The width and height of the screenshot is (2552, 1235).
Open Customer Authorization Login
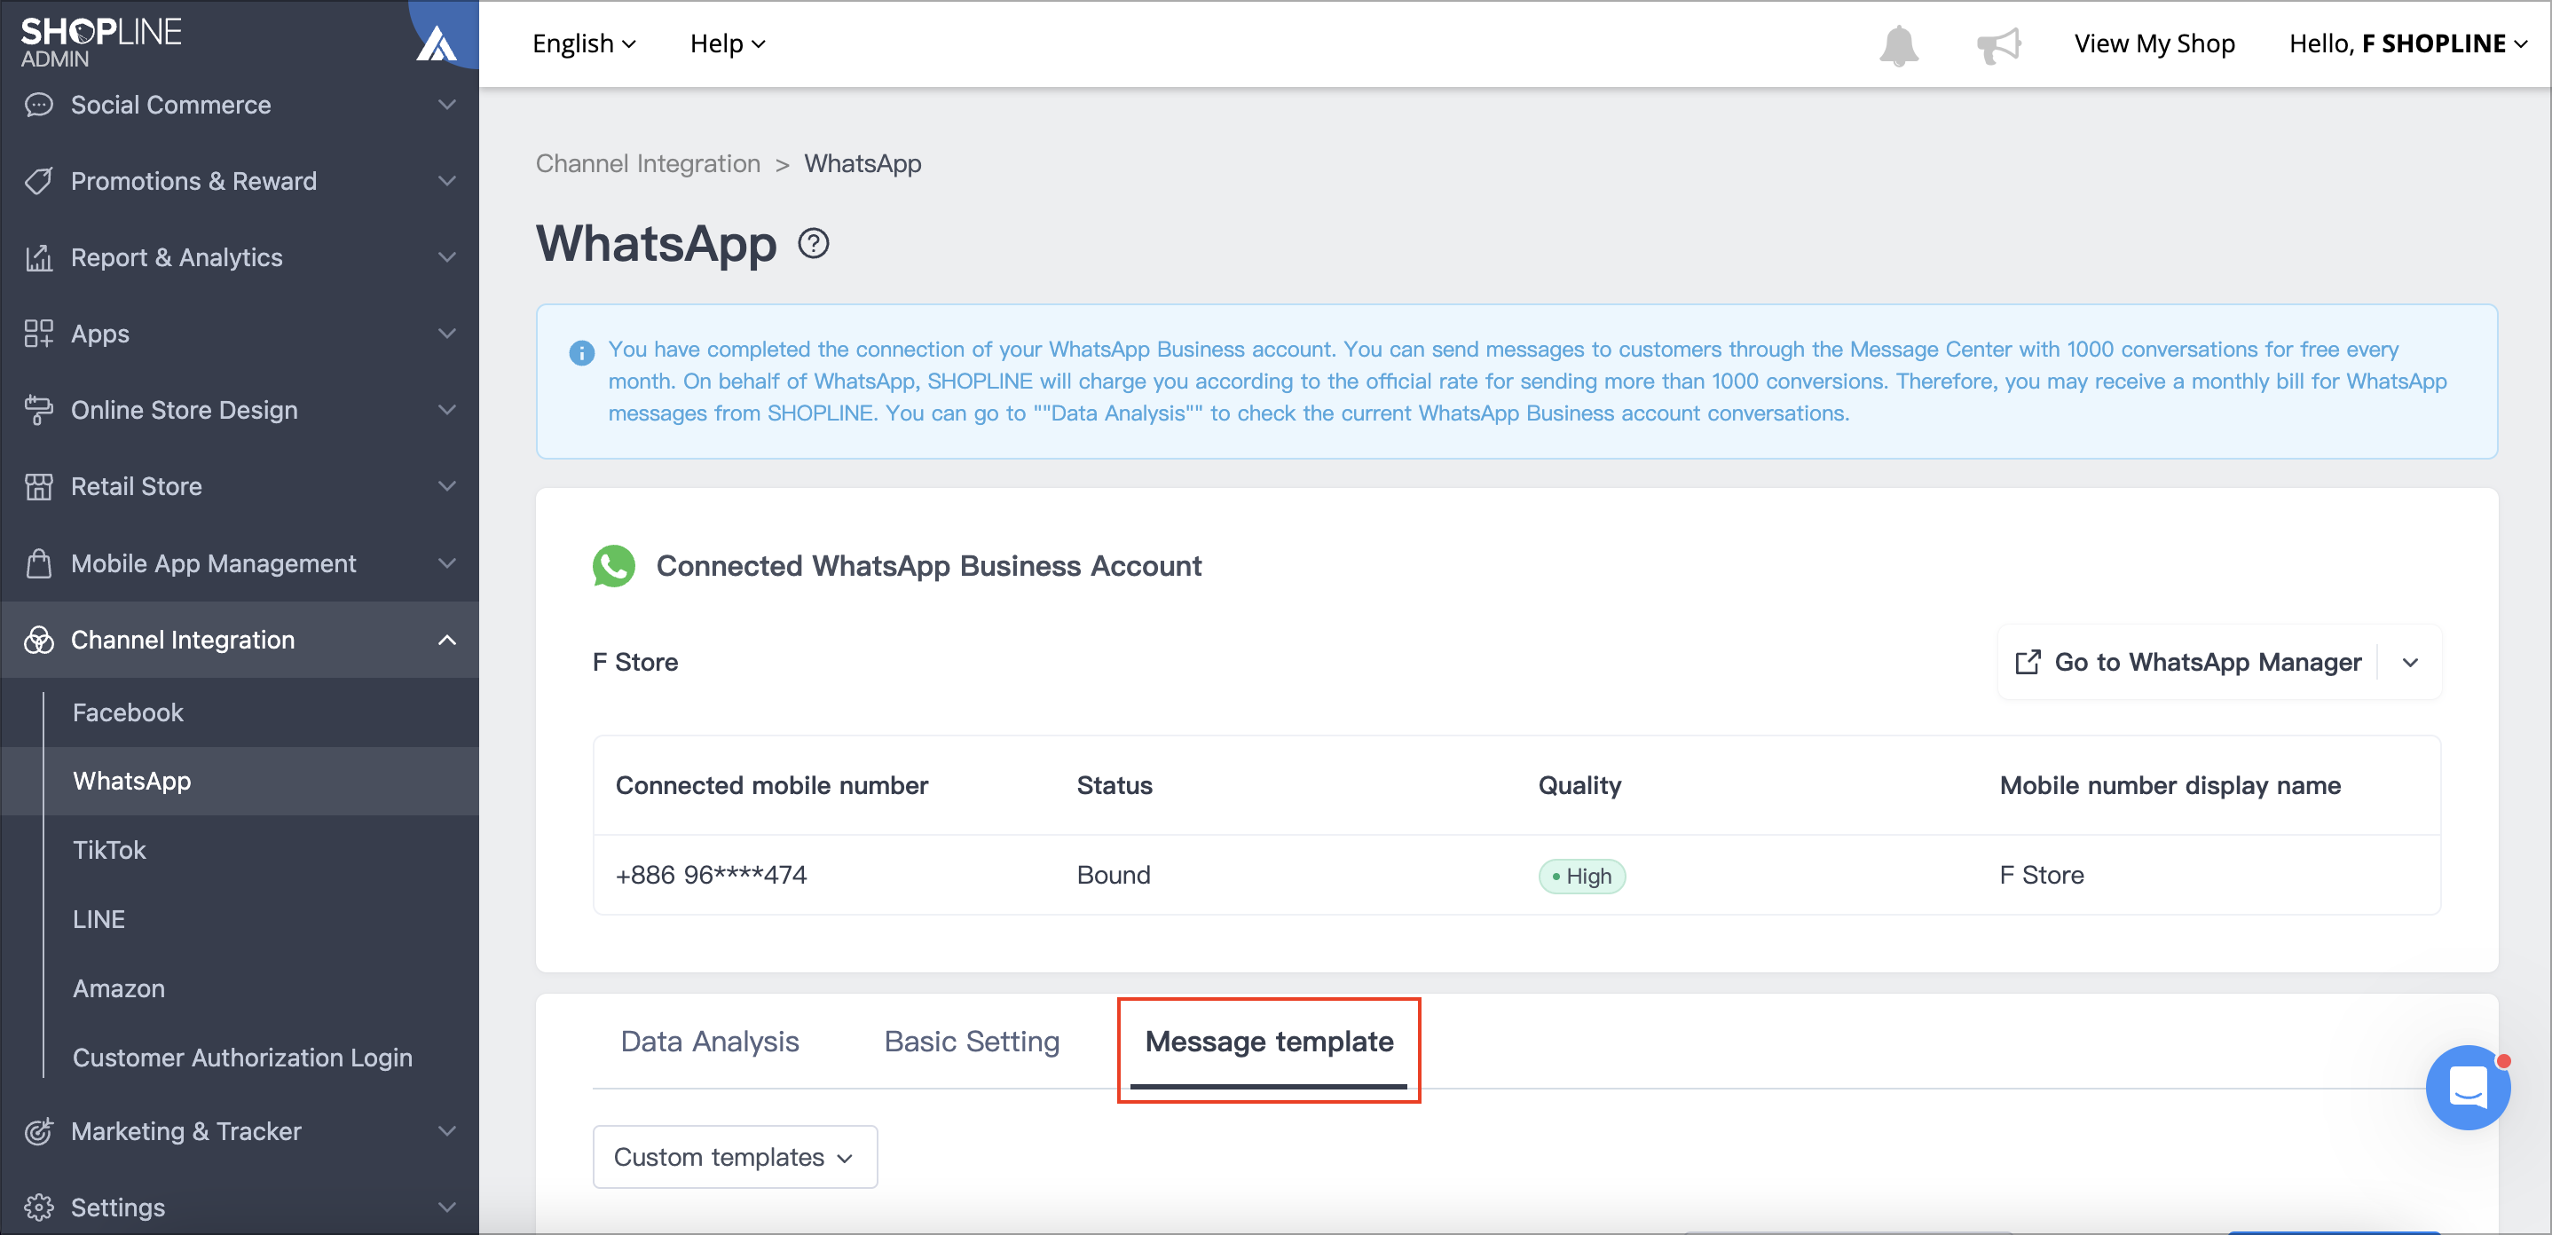click(243, 1058)
